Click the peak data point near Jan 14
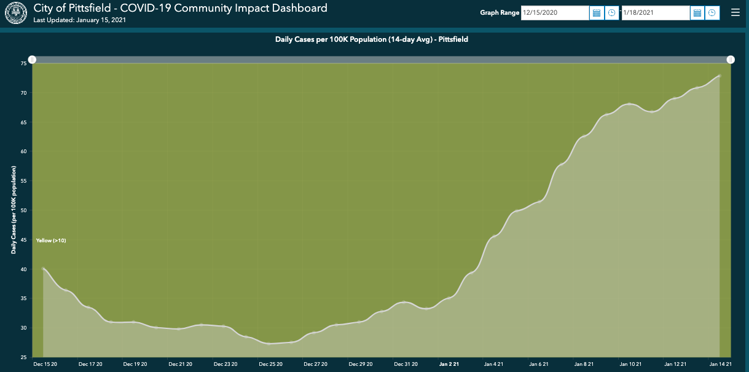749x372 pixels. click(719, 75)
